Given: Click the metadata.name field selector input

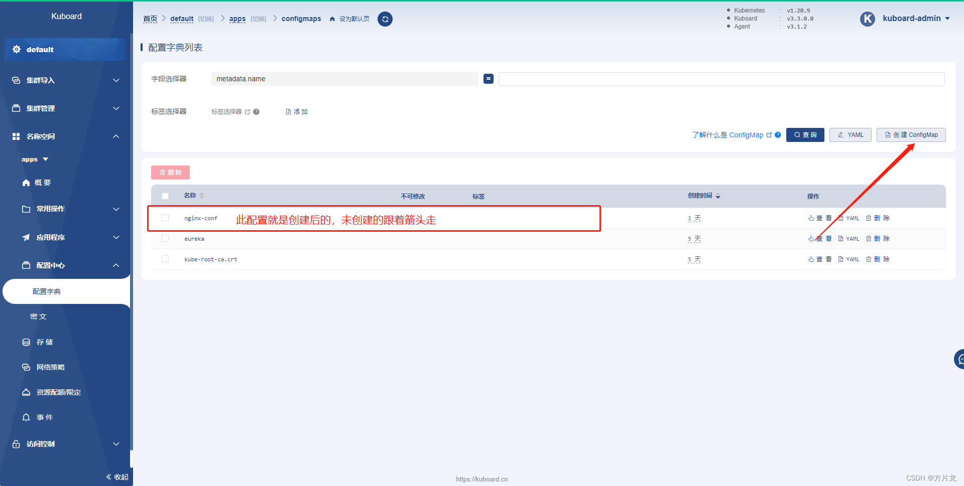Looking at the screenshot, I should 344,79.
